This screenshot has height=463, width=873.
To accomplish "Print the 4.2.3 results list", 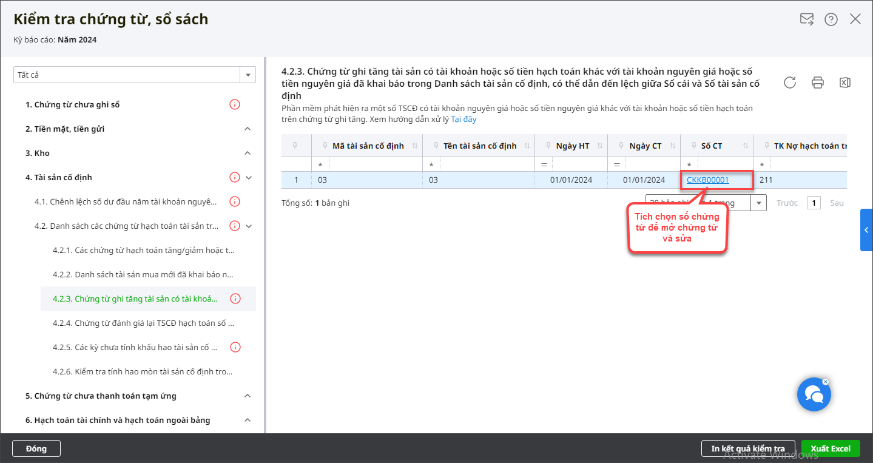I will 818,83.
